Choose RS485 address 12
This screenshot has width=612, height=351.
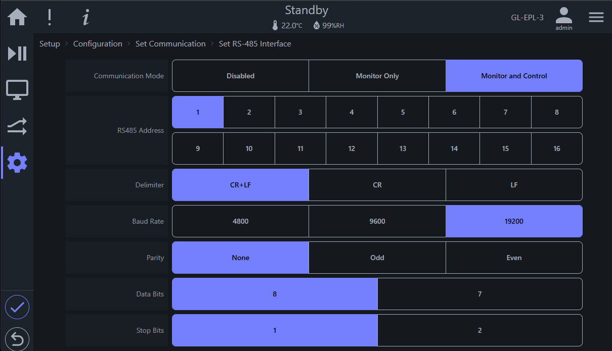(352, 148)
